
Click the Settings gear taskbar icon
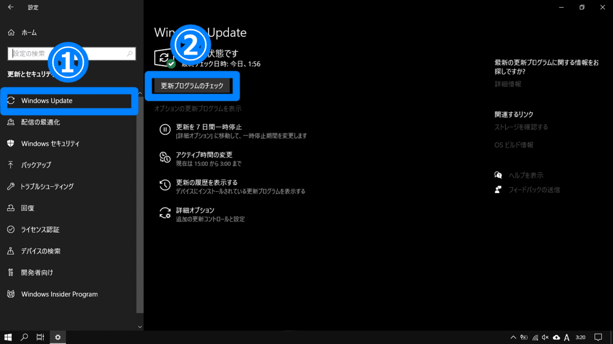[x=58, y=337]
